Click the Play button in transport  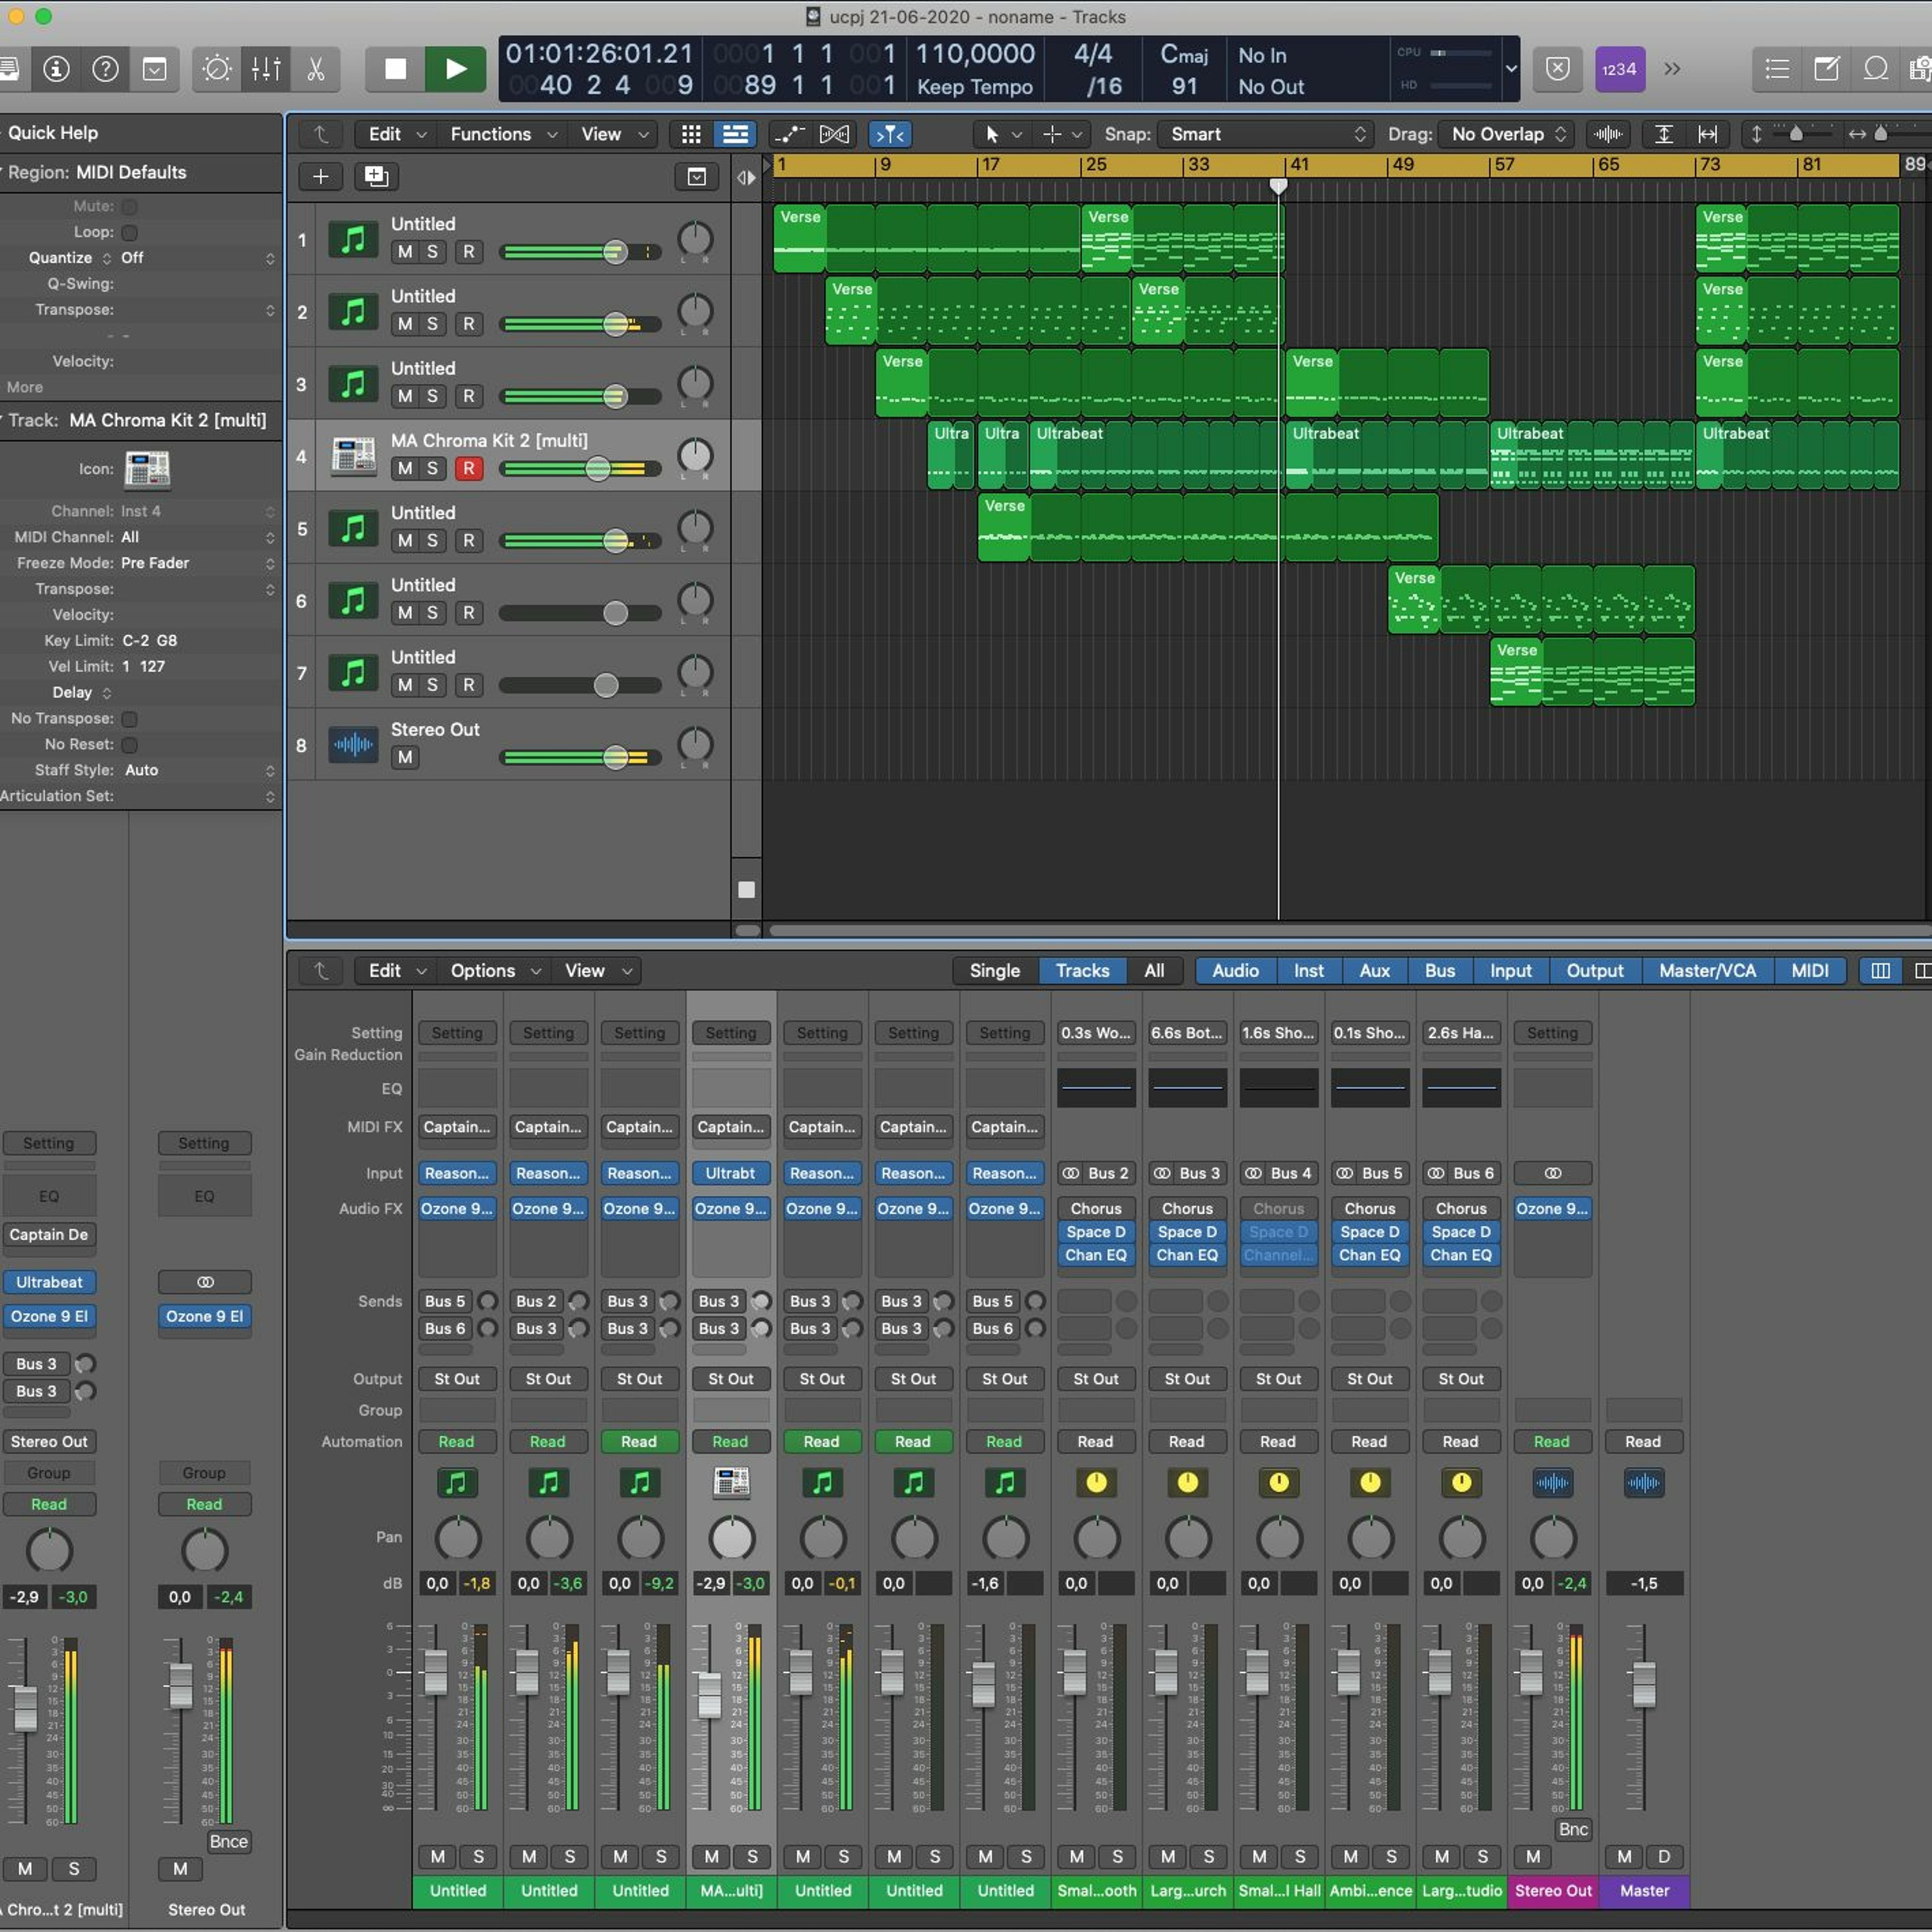tap(455, 69)
